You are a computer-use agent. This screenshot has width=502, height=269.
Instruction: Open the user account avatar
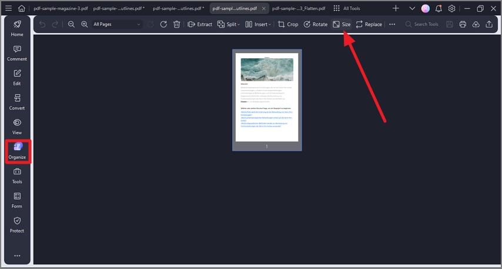426,8
